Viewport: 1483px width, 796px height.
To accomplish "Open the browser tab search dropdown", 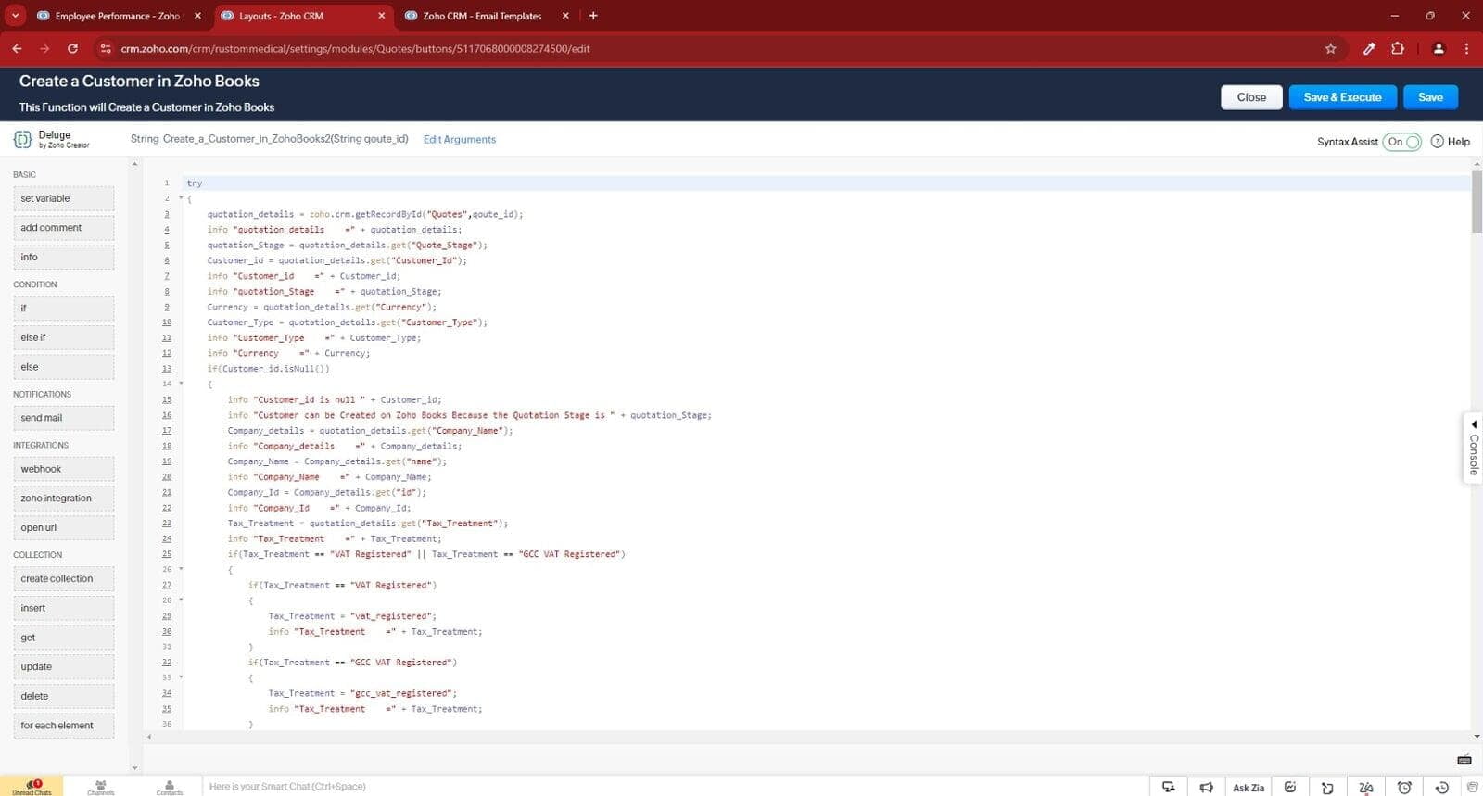I will click(15, 16).
